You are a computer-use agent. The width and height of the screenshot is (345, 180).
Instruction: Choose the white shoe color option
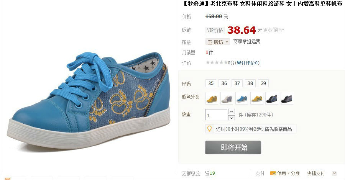(227, 98)
